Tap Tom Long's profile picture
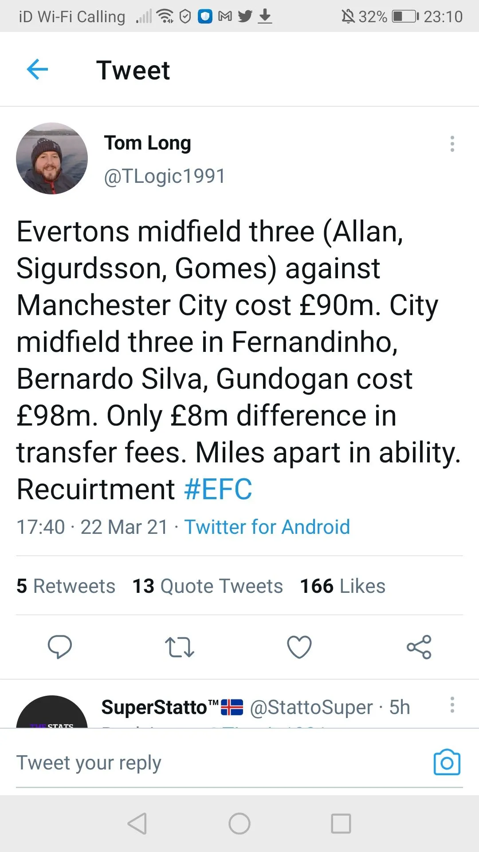 point(52,158)
